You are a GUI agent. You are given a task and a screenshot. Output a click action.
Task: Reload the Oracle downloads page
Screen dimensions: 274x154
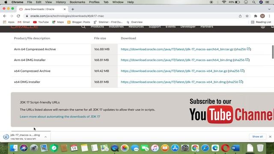[x=18, y=16]
